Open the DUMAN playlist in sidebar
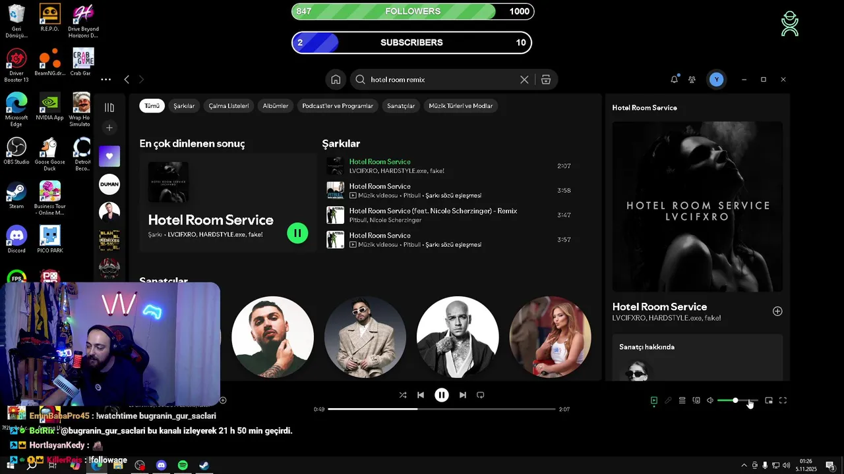This screenshot has width=844, height=474. click(x=109, y=184)
